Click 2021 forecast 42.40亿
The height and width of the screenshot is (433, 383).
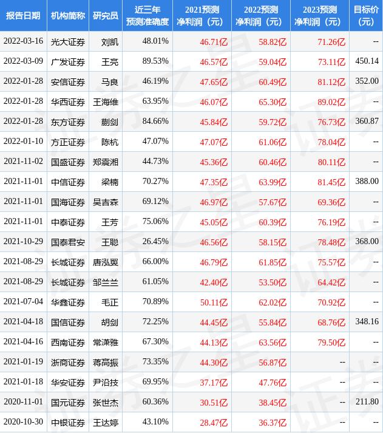click(214, 282)
